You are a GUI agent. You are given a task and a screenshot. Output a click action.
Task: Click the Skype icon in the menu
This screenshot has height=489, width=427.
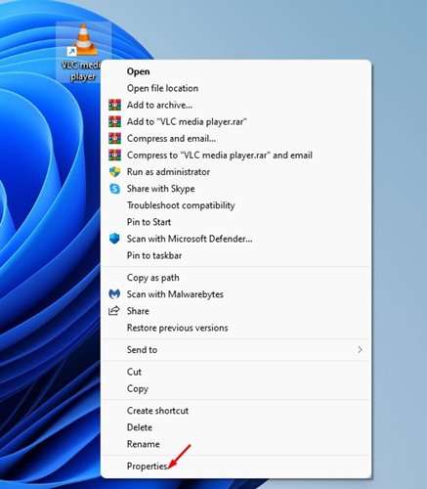coord(114,189)
